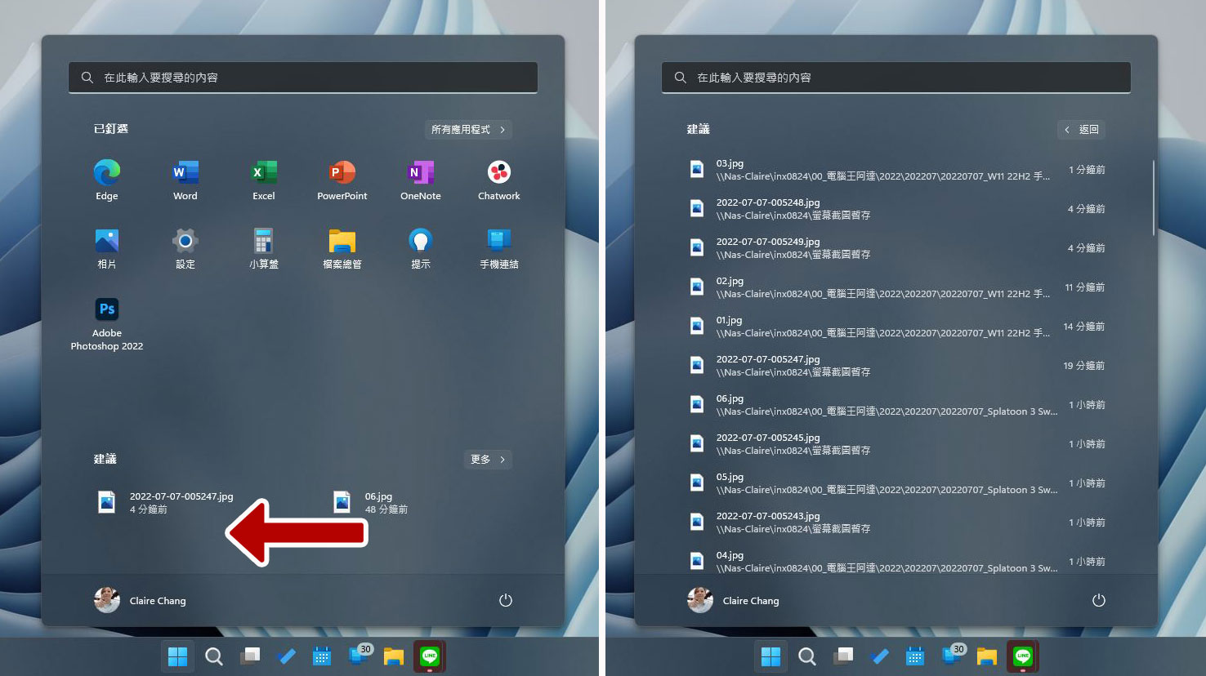Launch Word from pinned apps

[185, 180]
